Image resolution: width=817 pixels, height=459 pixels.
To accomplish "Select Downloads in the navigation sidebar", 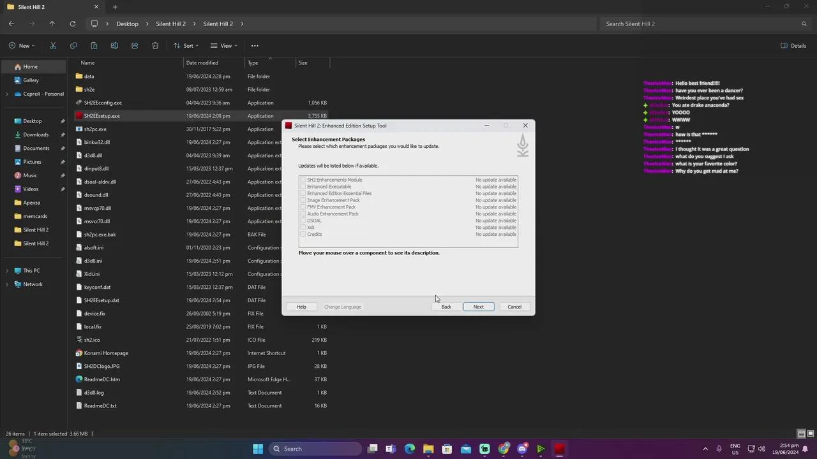I will pos(36,135).
